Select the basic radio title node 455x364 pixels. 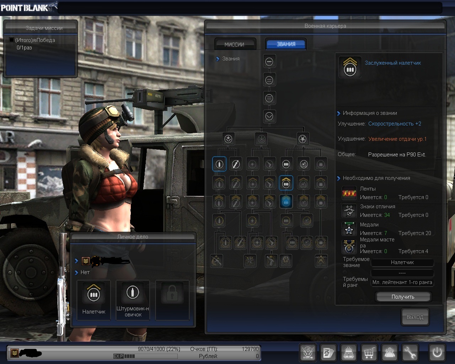coord(304,164)
